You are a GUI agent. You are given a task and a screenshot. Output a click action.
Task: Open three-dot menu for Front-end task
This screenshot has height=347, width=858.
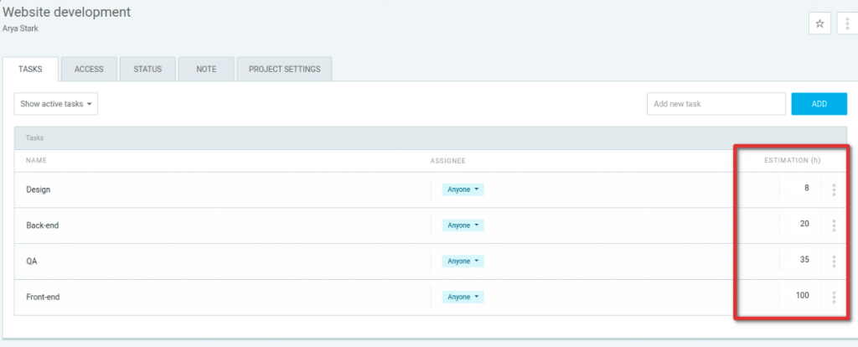click(834, 297)
